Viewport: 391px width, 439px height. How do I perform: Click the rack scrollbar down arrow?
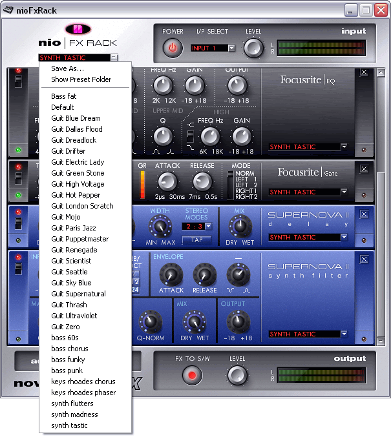coord(381,342)
